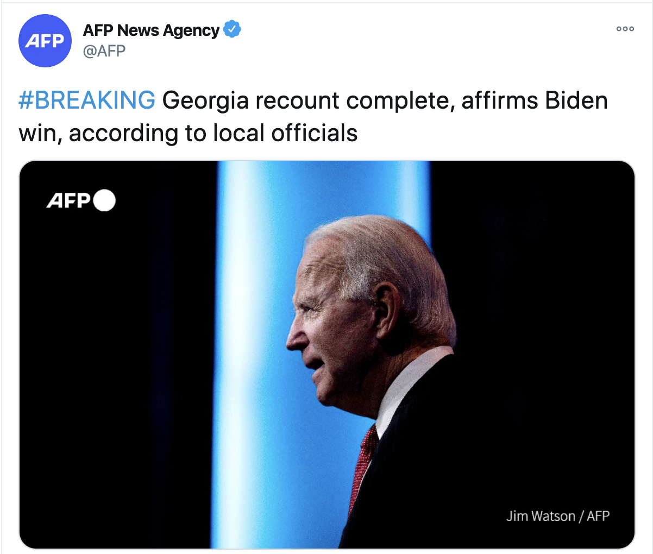Click the AFP round profile avatar
Viewport: 653px width, 554px height.
click(45, 41)
